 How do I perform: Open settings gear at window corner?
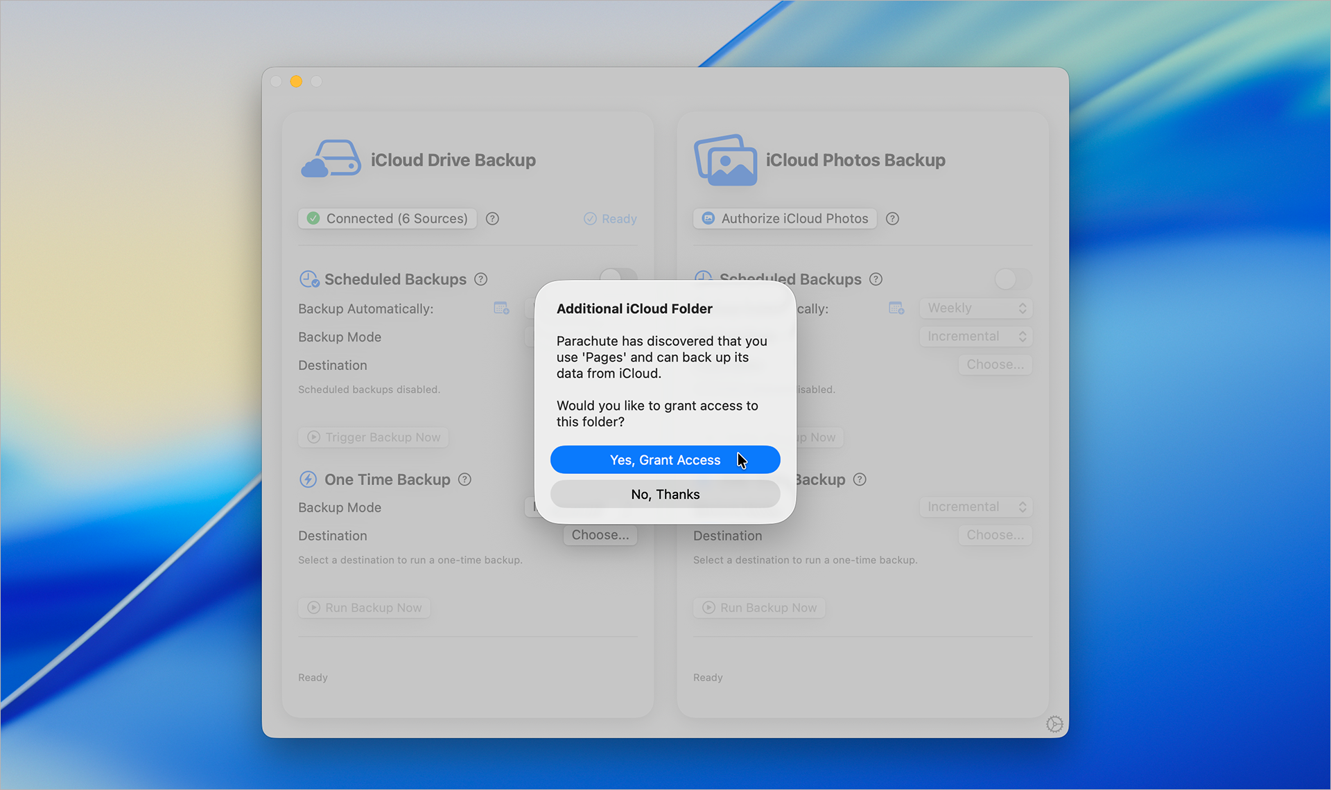[1054, 724]
